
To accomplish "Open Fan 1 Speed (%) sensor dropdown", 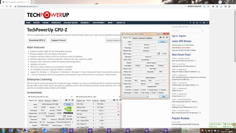I will (93, 117).
